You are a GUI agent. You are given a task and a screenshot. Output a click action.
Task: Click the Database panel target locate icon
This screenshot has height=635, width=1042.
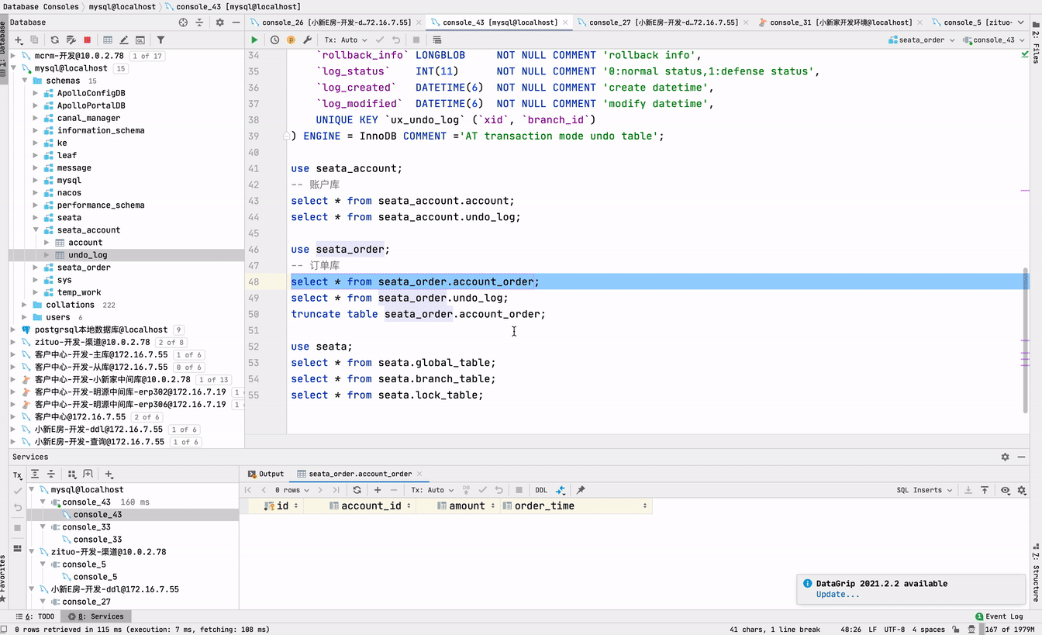(x=183, y=22)
